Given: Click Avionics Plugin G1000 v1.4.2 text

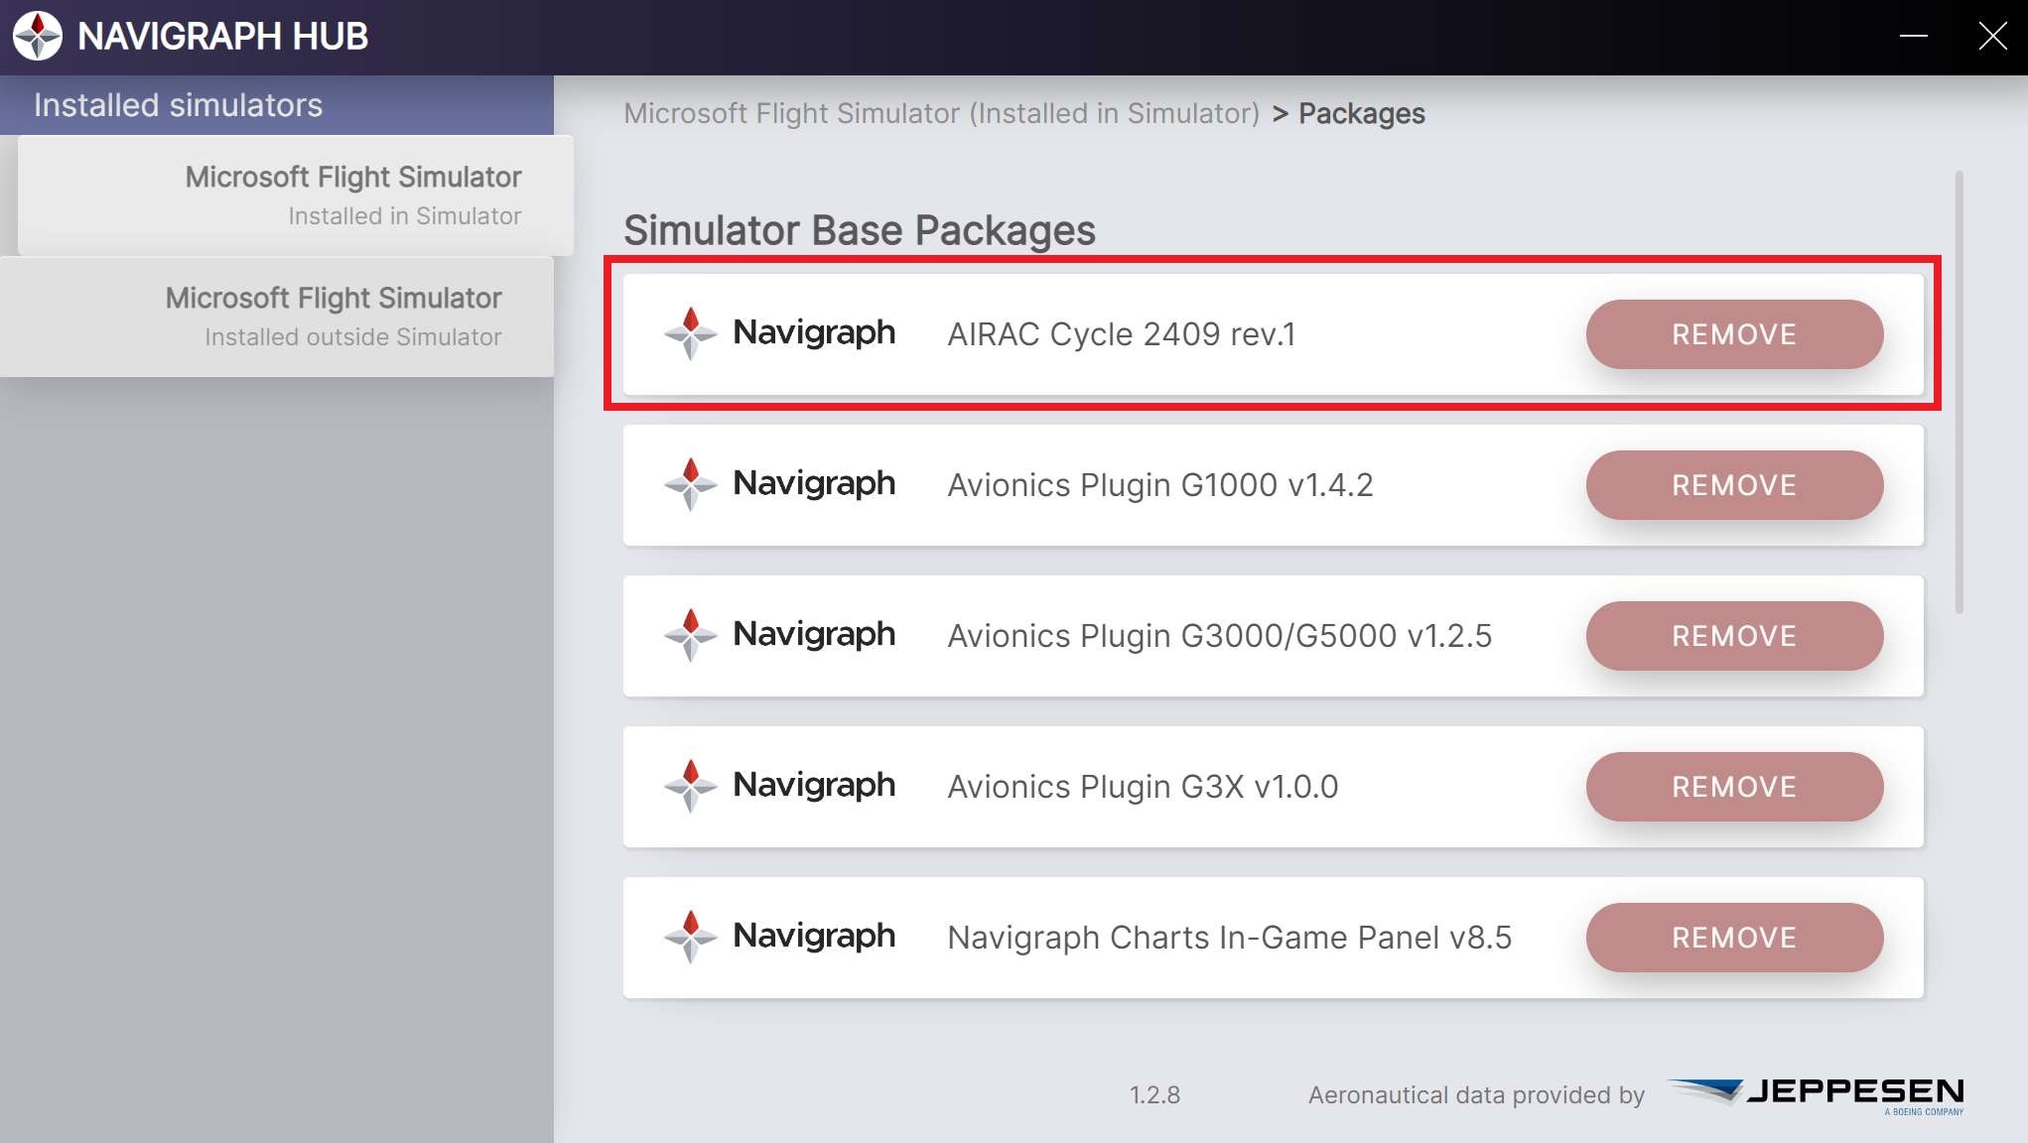Looking at the screenshot, I should click(1160, 485).
